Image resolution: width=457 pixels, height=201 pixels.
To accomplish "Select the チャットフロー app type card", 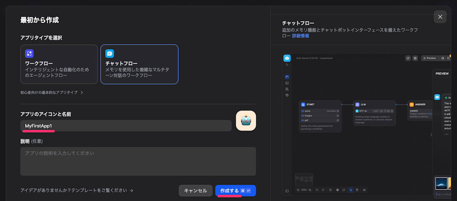I will pos(139,64).
